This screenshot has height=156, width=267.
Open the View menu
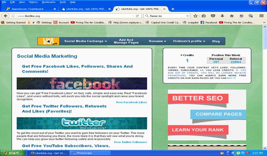(x=22, y=2)
